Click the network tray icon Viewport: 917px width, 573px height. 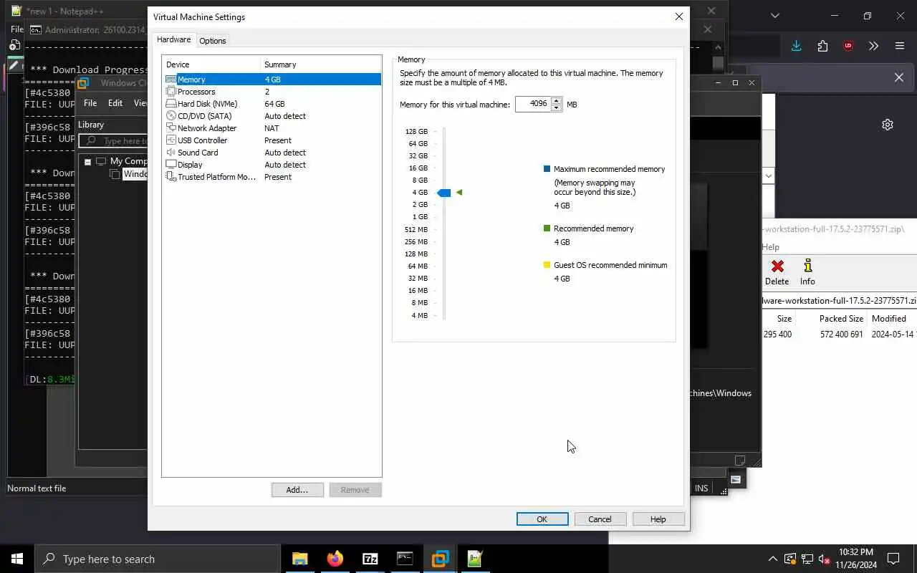807,559
